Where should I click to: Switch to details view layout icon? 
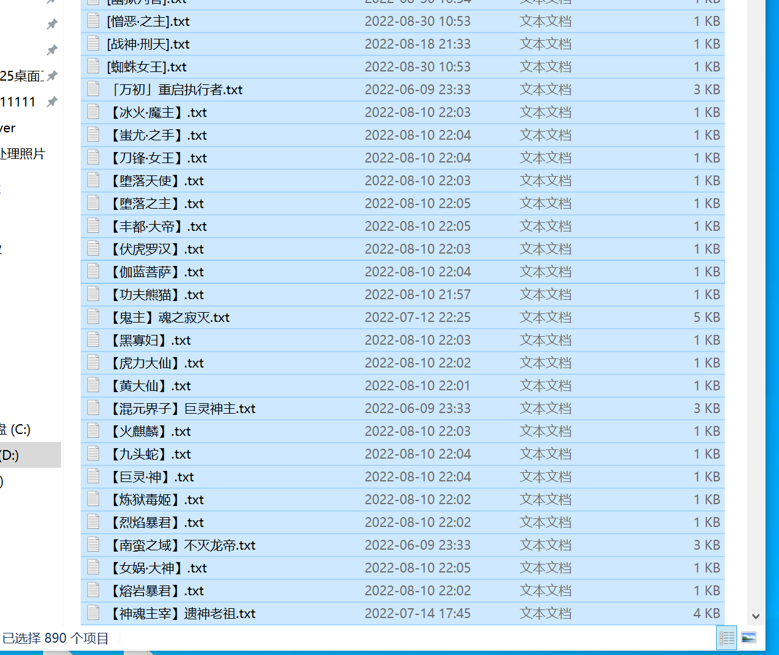(727, 638)
